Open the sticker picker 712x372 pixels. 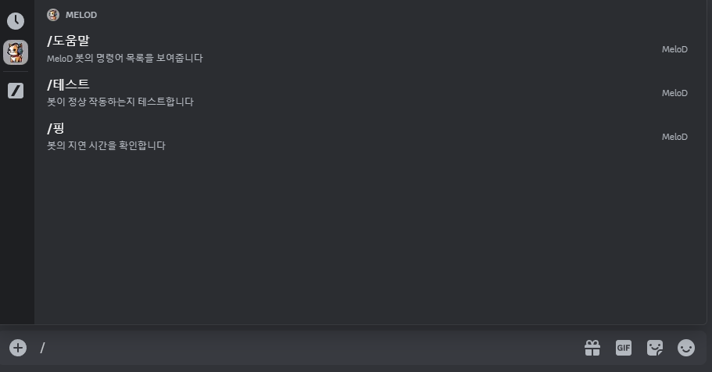click(655, 348)
